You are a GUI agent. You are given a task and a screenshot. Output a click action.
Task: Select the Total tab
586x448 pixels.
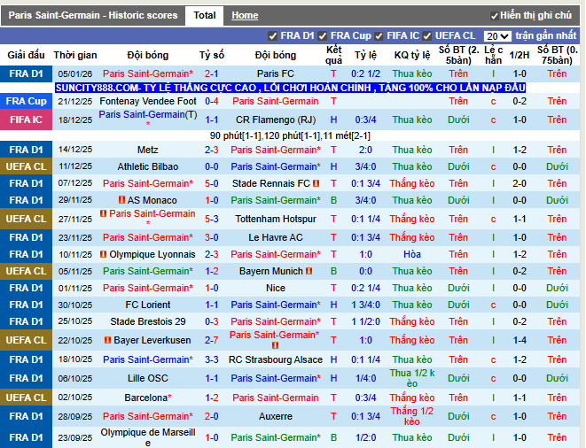coord(205,15)
